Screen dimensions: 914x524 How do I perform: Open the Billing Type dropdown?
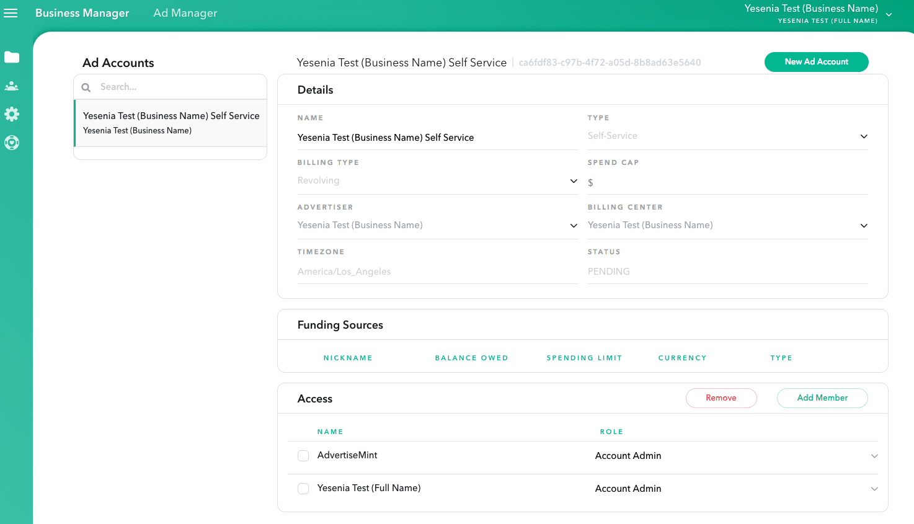(574, 181)
